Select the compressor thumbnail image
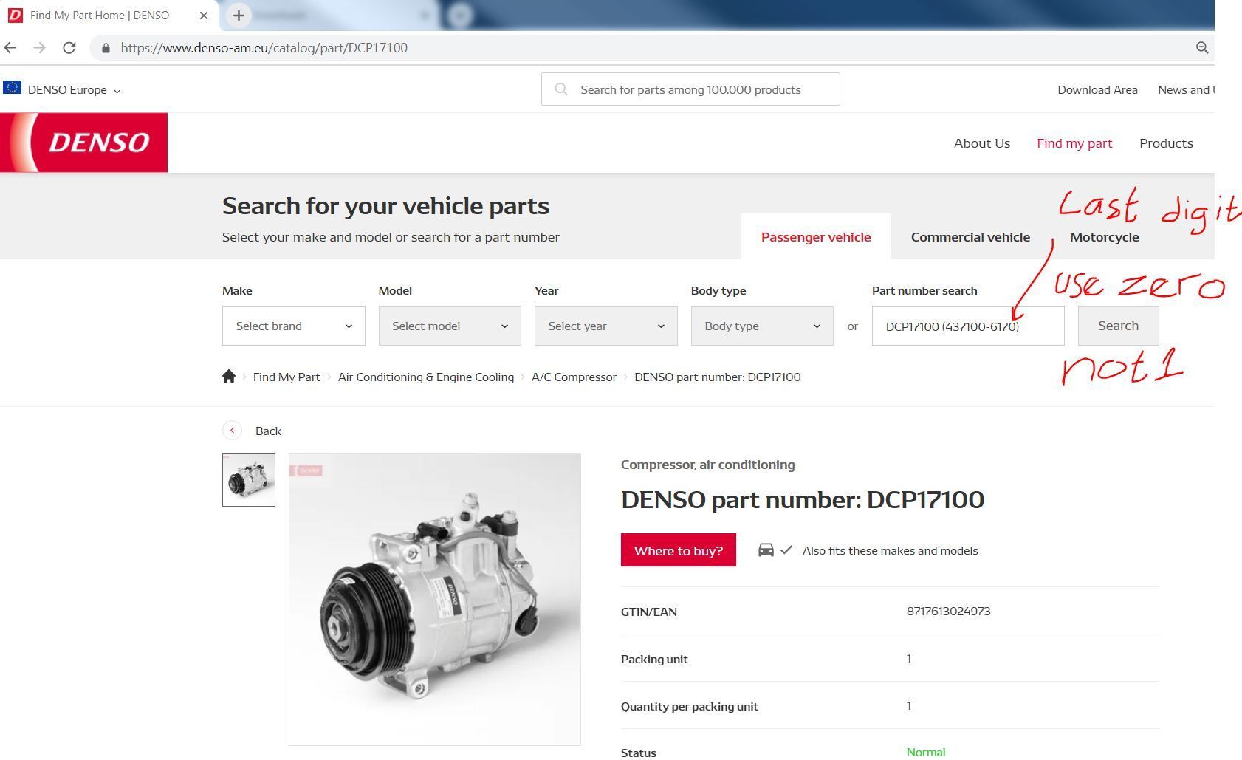Screen dimensions: 1242x760 click(249, 480)
